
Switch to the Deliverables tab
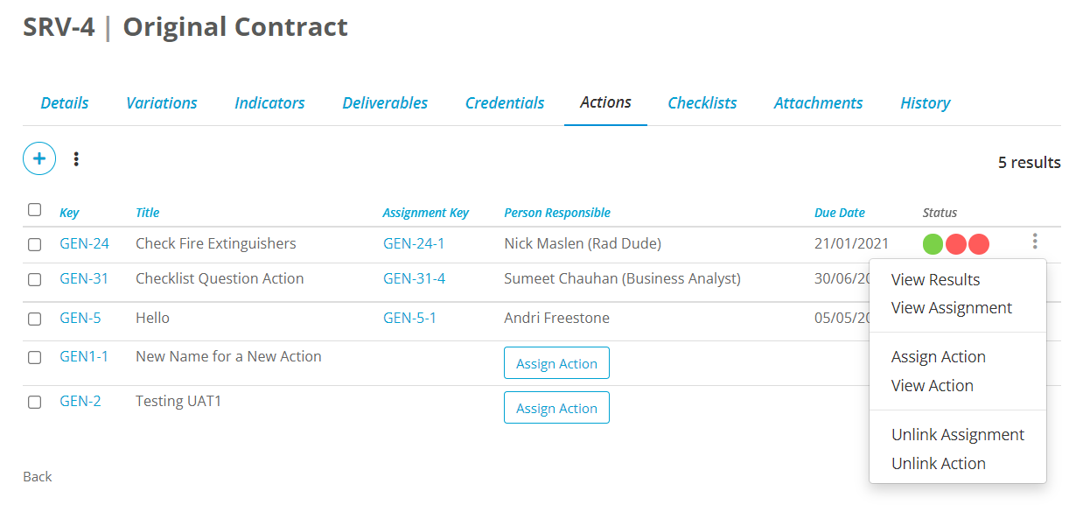coord(385,103)
